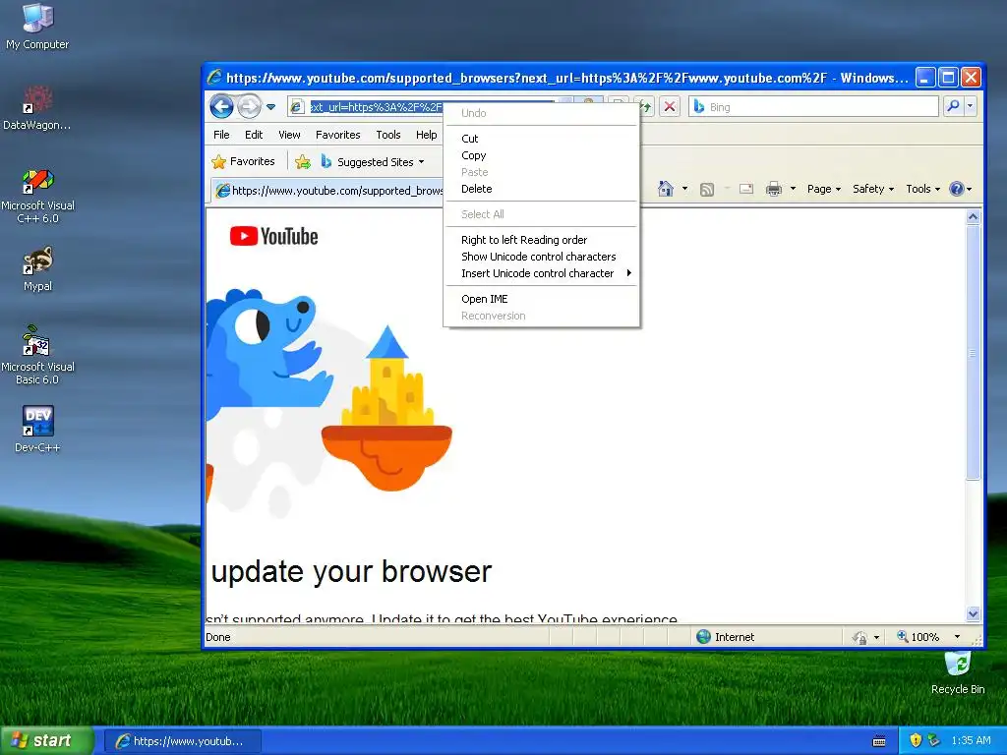Click the selected URL in address bar
This screenshot has height=755, width=1007.
[377, 107]
